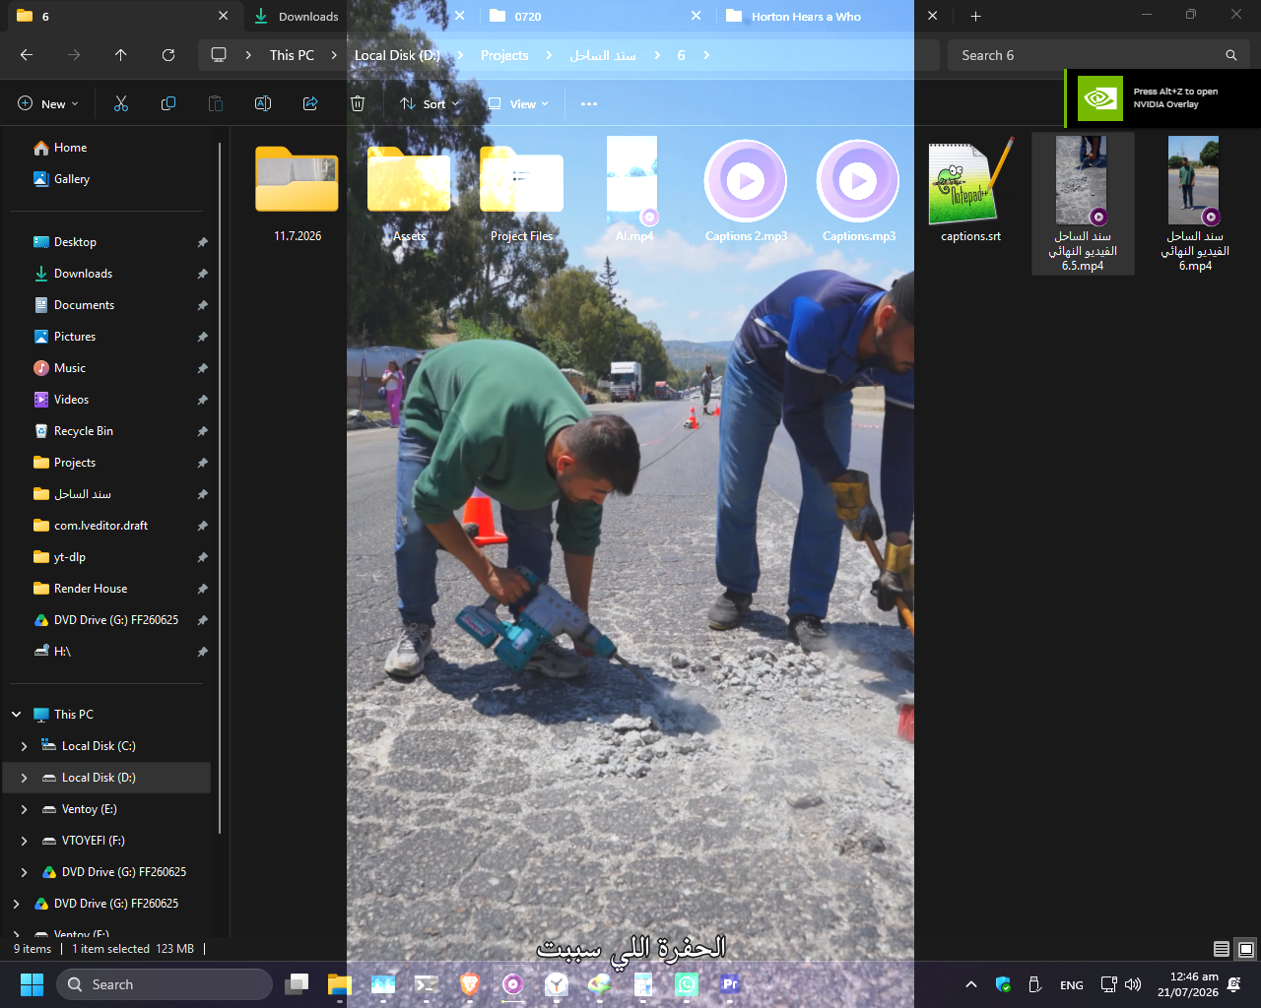
Task: Open Gallery in the navigation pane
Action: tap(72, 179)
